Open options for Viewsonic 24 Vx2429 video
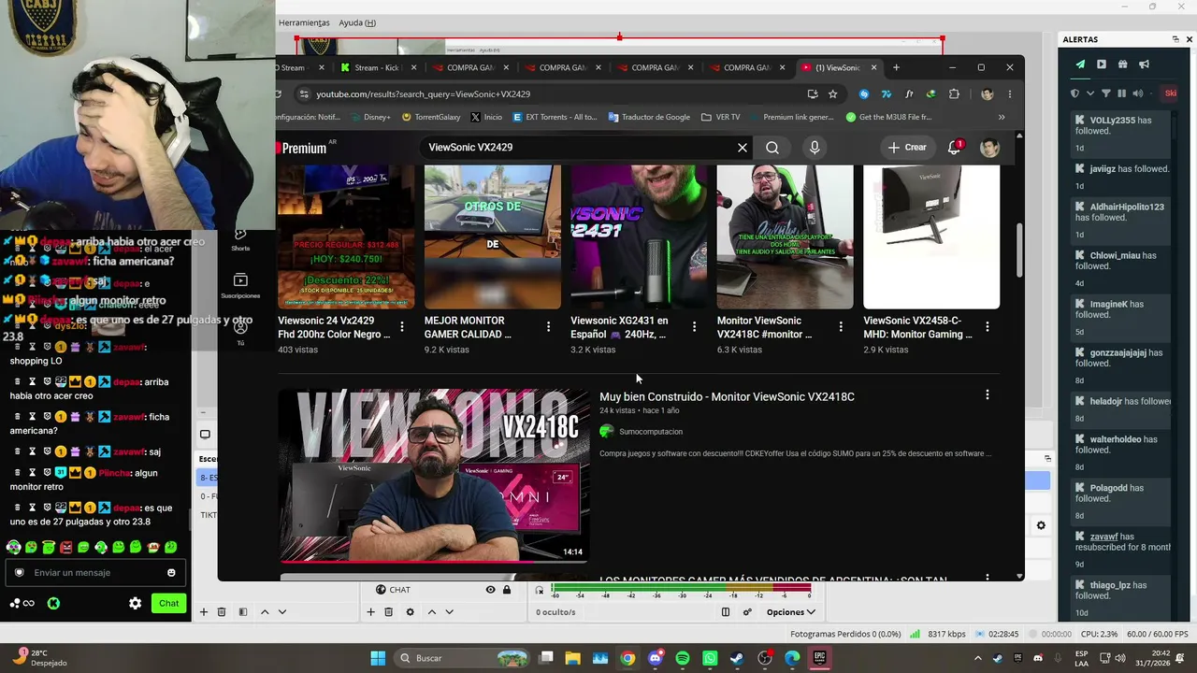This screenshot has height=673, width=1197. pyautogui.click(x=402, y=326)
